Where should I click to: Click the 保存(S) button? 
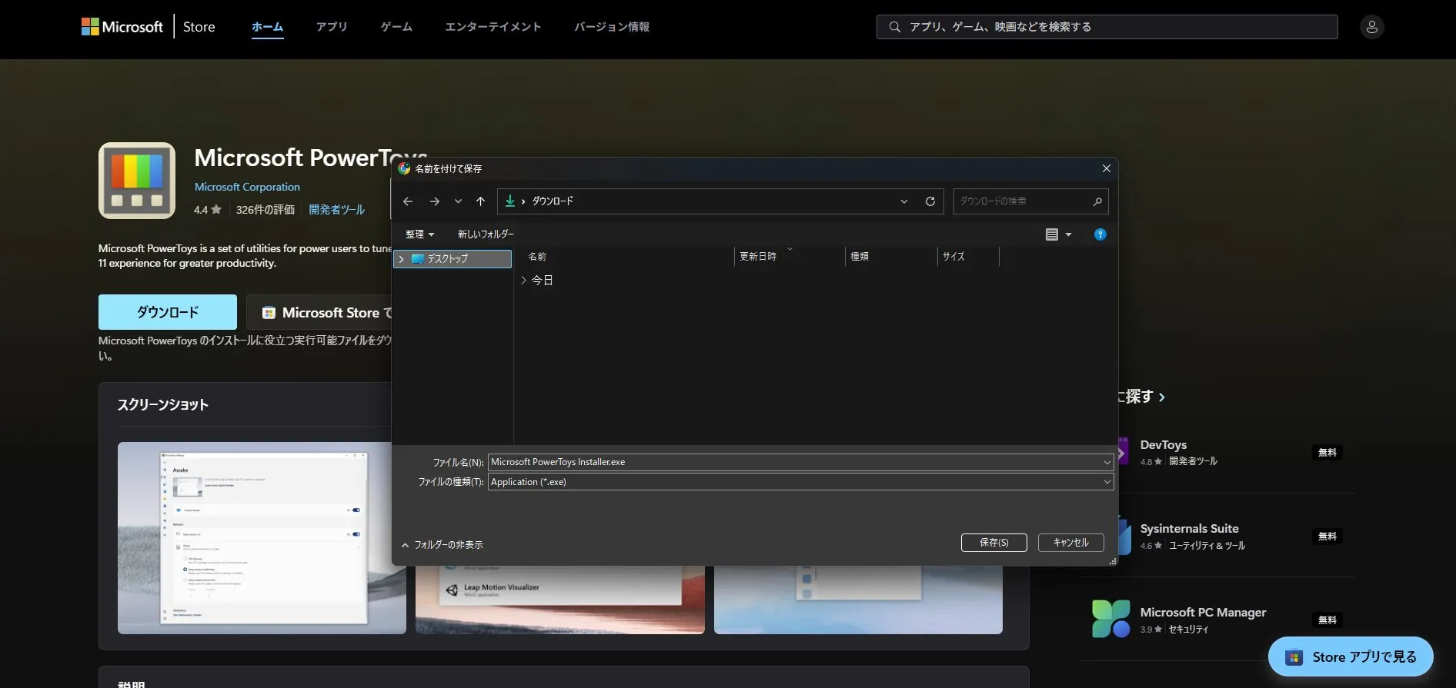994,543
